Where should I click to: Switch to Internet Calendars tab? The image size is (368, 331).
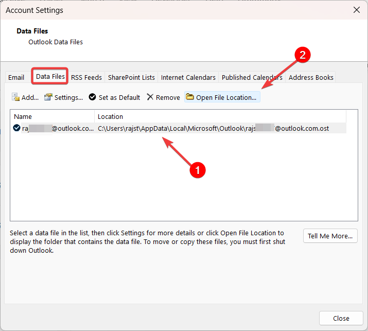[x=188, y=77]
